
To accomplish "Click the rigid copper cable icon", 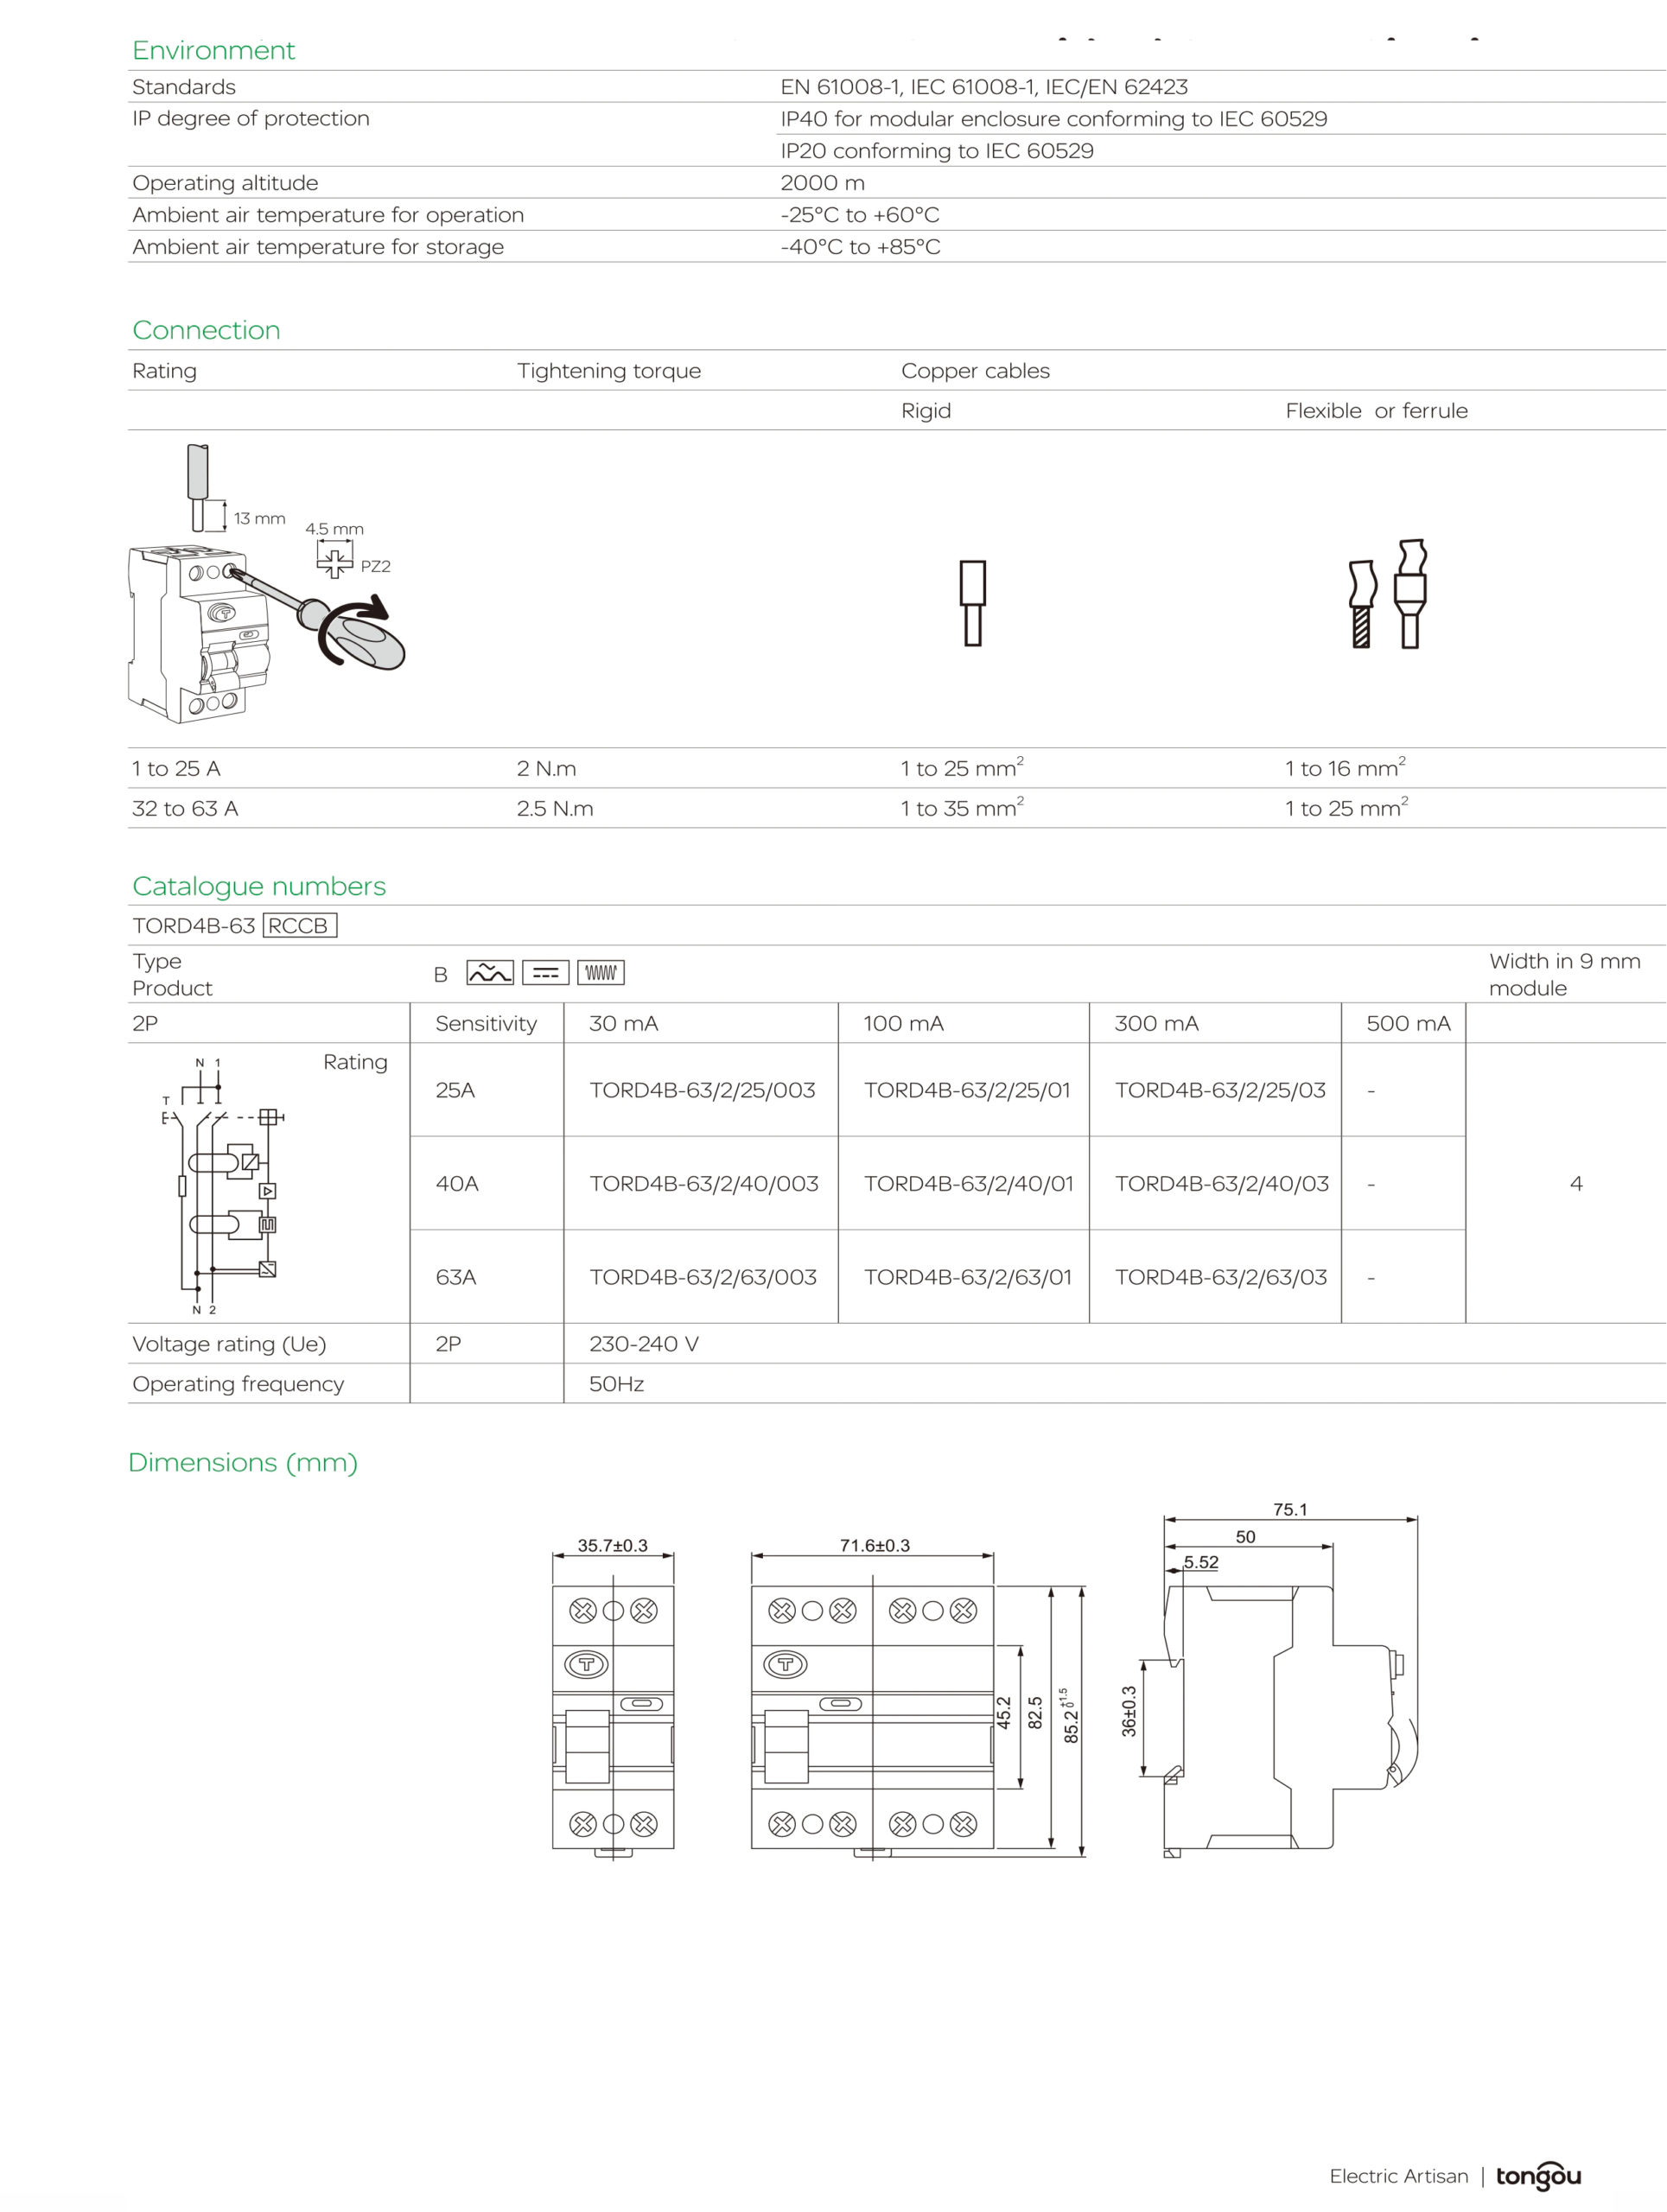I will (x=972, y=602).
